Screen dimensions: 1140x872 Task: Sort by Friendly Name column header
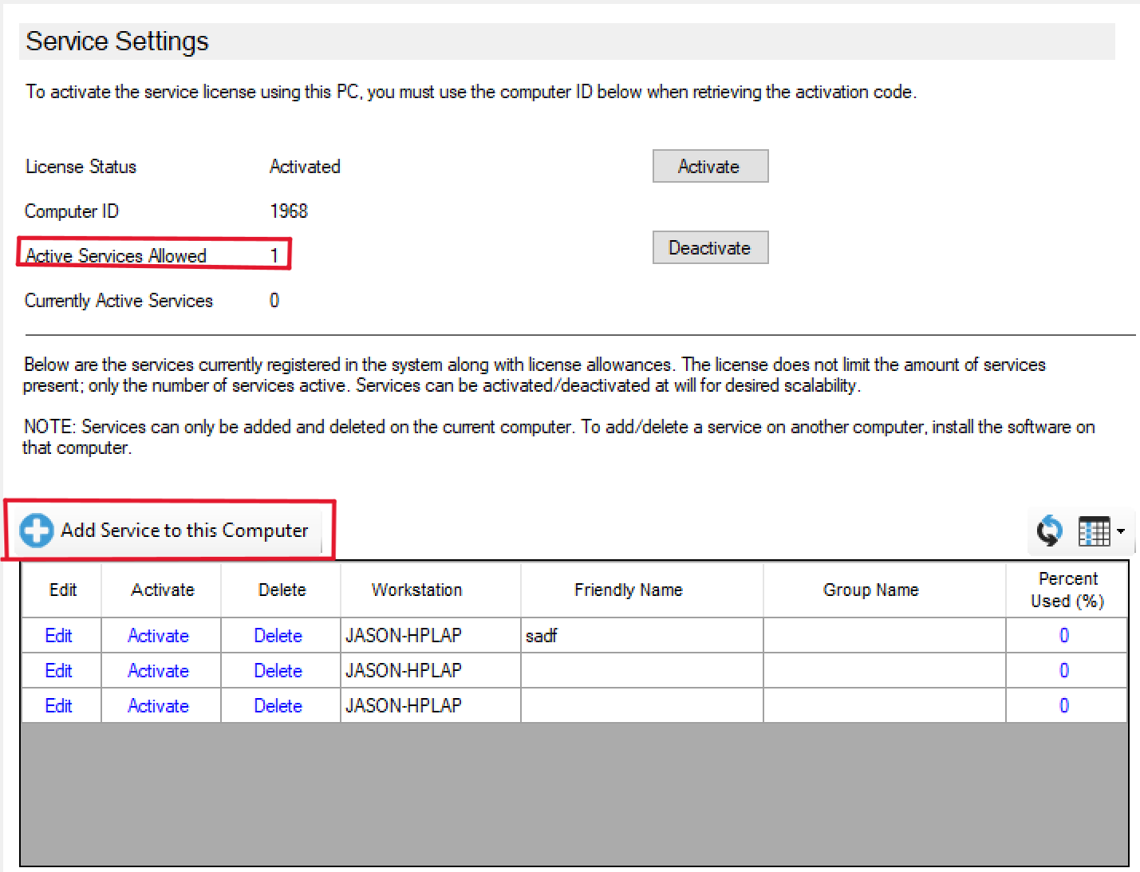tap(642, 590)
